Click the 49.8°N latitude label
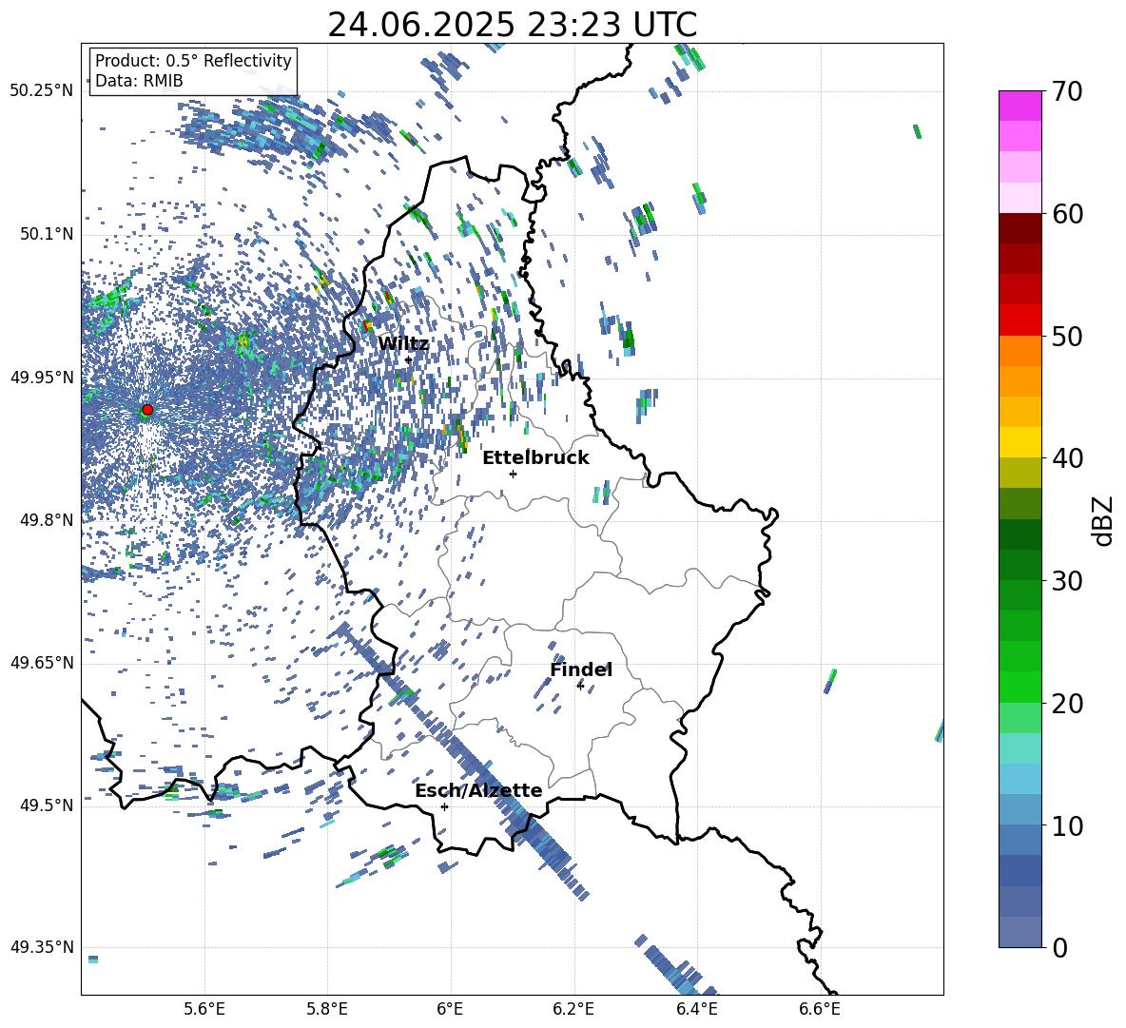The height and width of the screenshot is (1028, 1126). (x=46, y=520)
